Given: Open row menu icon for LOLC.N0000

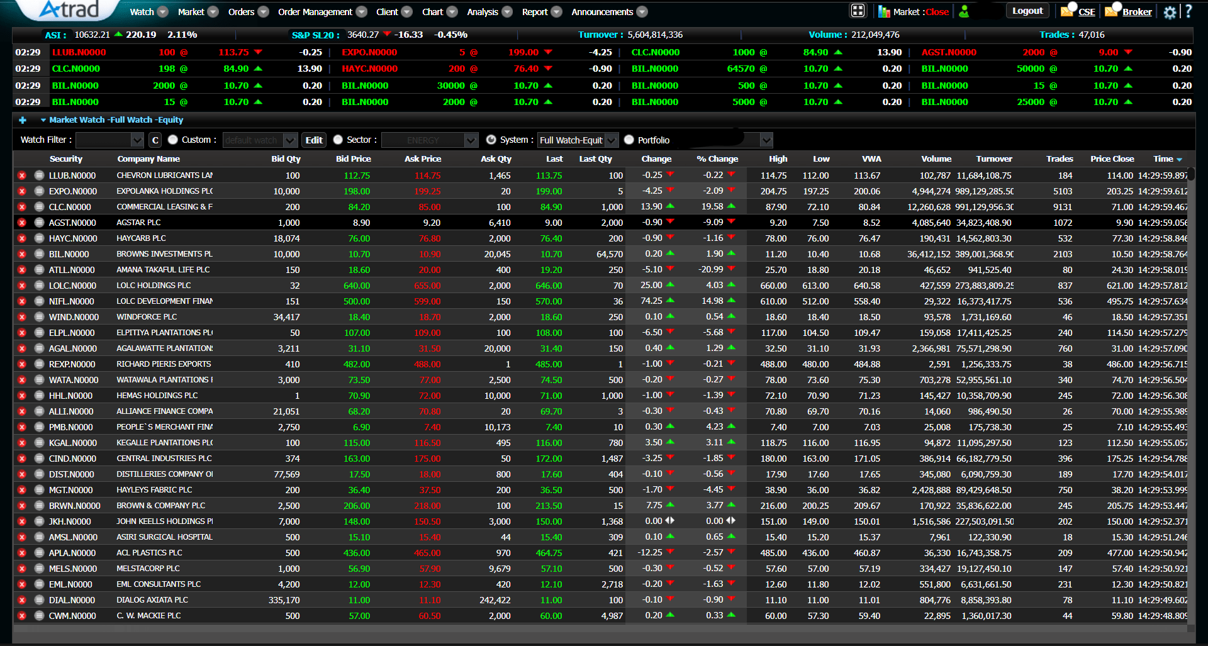Looking at the screenshot, I should click(39, 286).
